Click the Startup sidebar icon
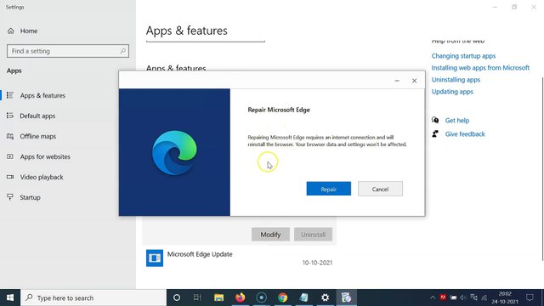 tap(10, 197)
